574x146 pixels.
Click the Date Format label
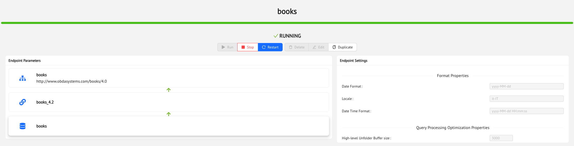[x=352, y=87]
